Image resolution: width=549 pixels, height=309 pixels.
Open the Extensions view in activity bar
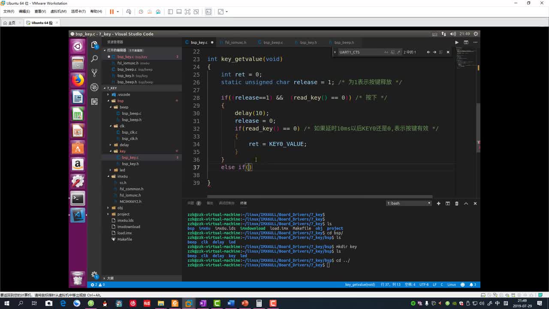click(94, 101)
